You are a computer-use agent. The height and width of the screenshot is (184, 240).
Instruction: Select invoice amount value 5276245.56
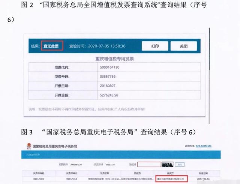(x=109, y=95)
